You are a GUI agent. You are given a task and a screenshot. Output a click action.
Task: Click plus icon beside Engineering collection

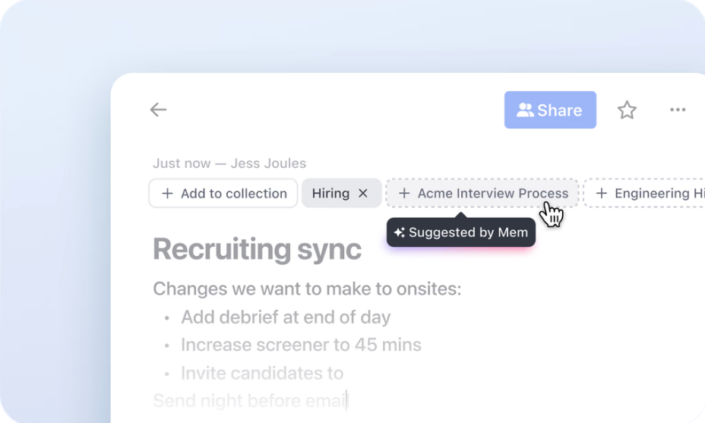601,194
